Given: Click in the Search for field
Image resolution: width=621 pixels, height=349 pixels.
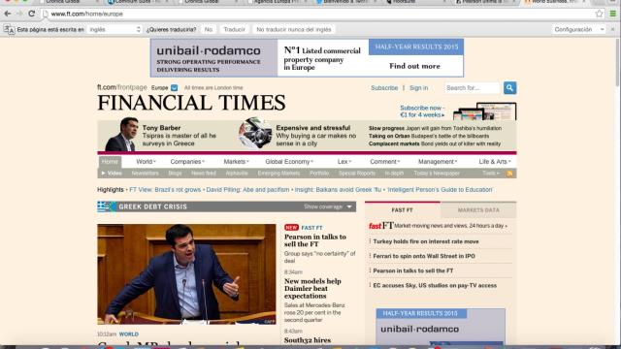Looking at the screenshot, I should click(x=473, y=88).
